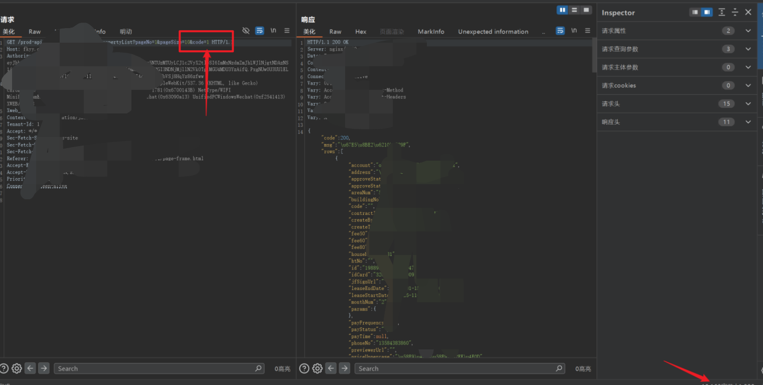Open the 美化 tab in the request panel

(9, 32)
